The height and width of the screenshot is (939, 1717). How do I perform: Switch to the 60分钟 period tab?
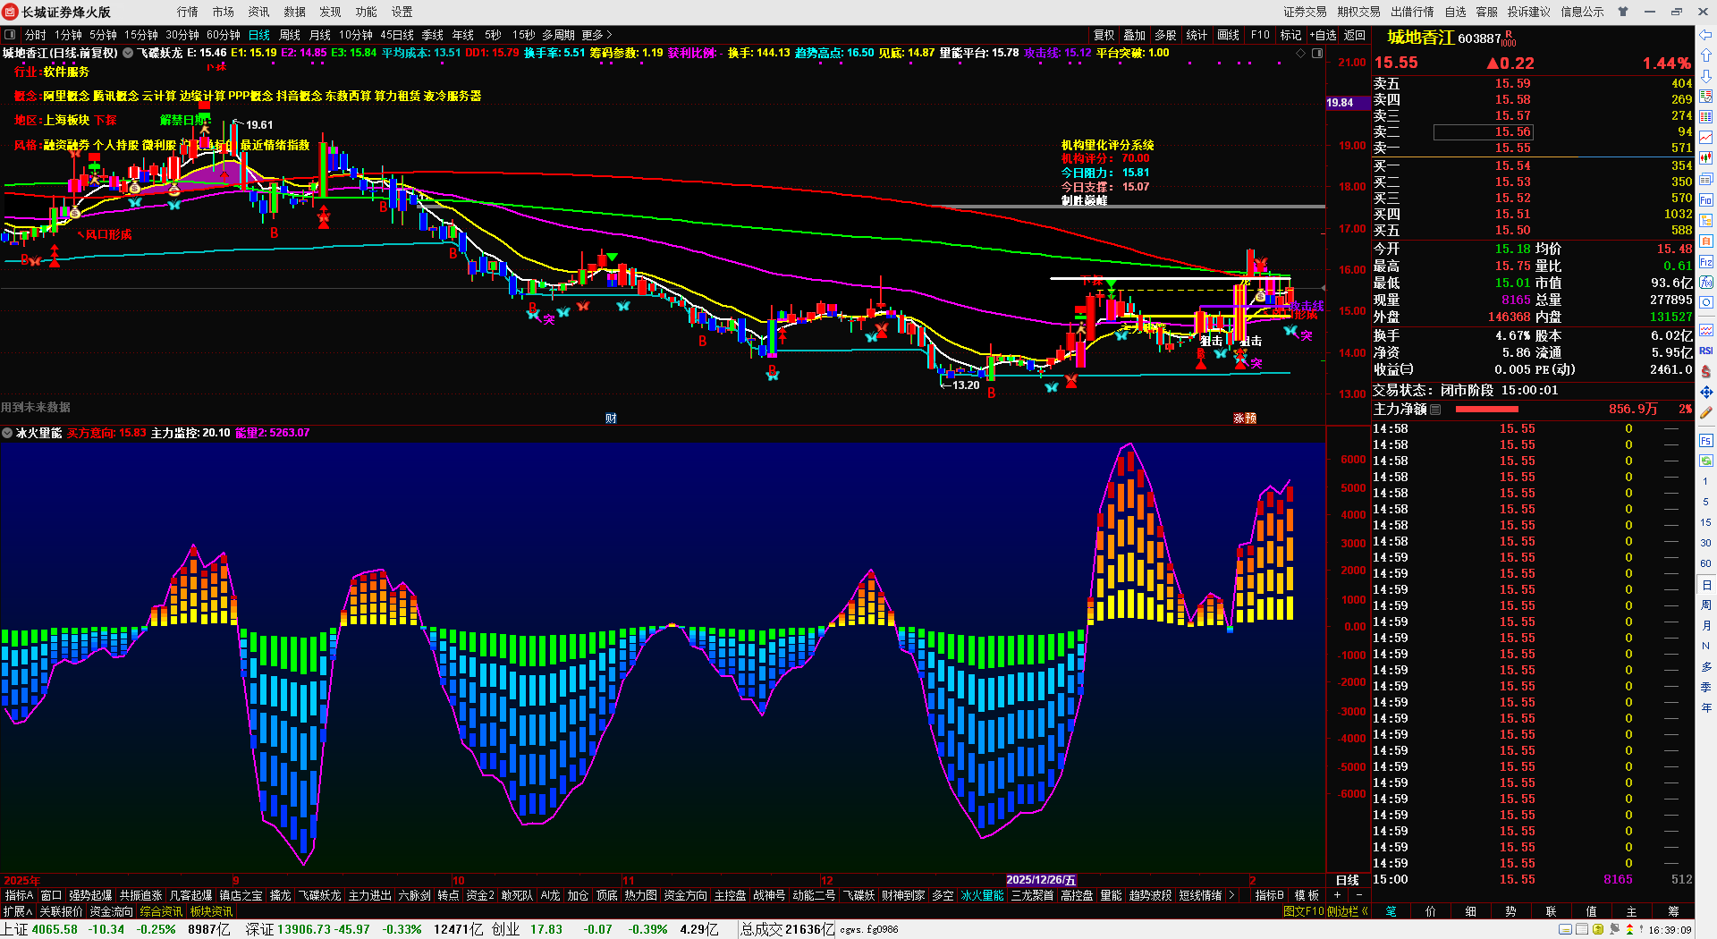[x=224, y=35]
